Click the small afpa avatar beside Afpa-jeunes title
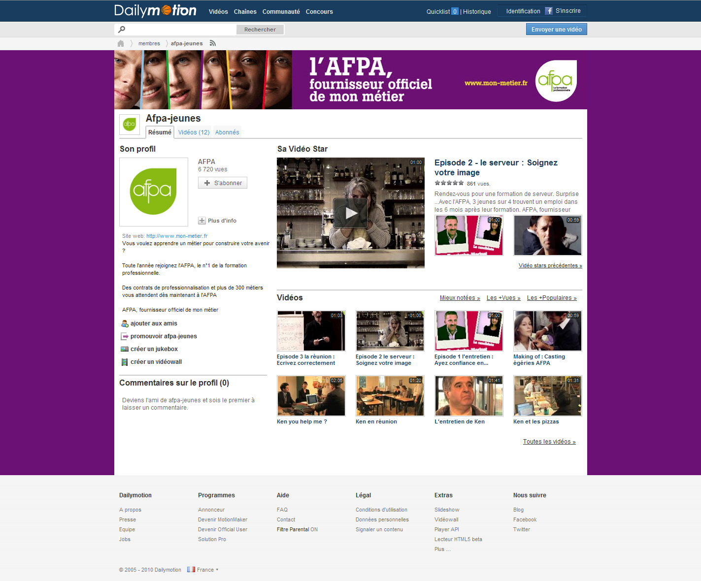This screenshot has width=701, height=581. coord(130,125)
